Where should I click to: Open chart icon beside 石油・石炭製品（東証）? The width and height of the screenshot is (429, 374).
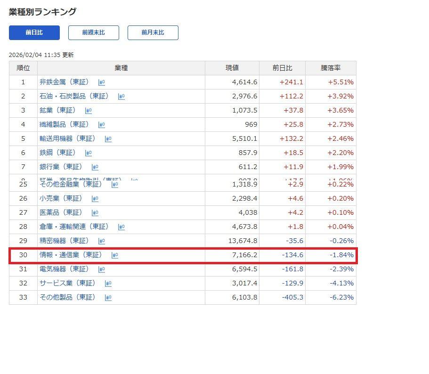pos(121,97)
